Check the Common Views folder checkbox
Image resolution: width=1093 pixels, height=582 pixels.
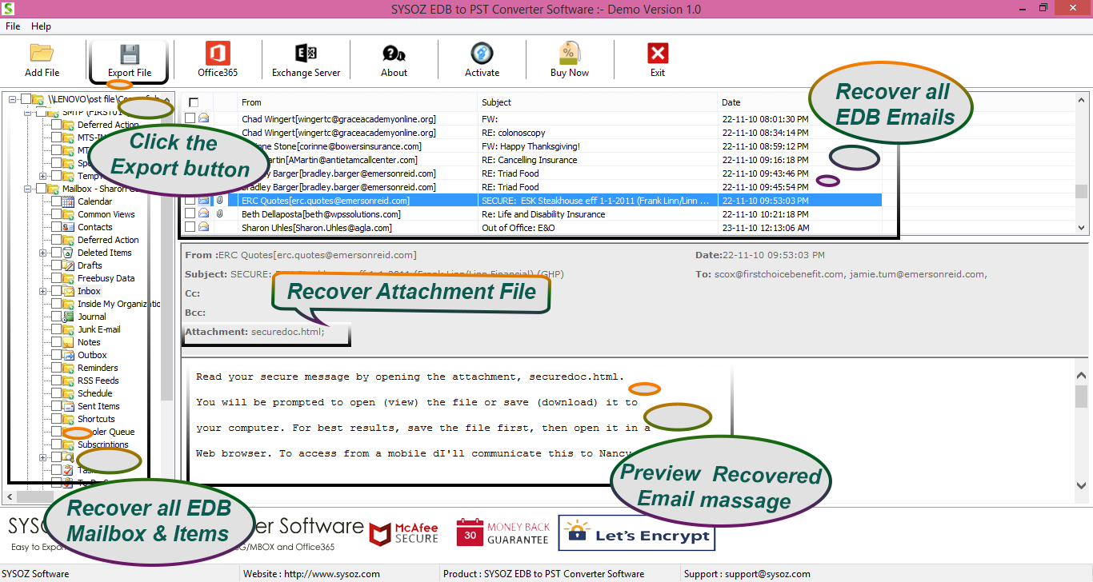[56, 214]
